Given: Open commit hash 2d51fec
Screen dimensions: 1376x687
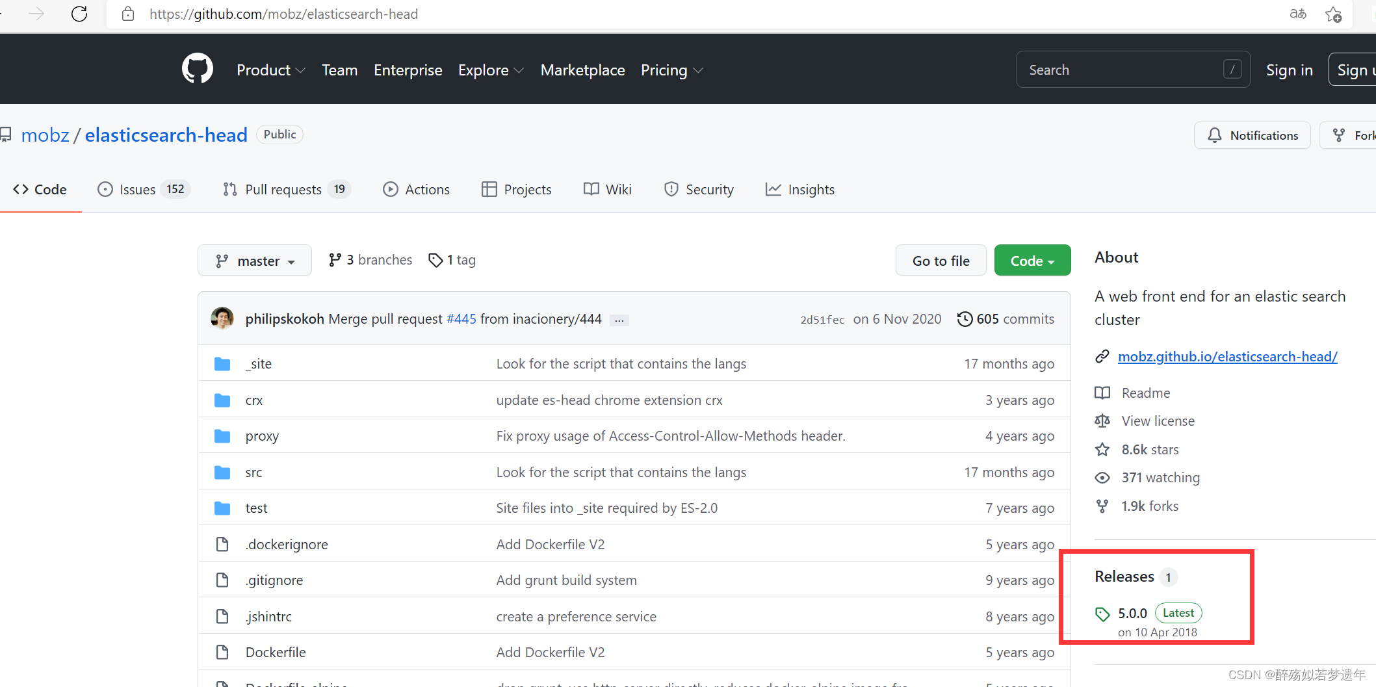Looking at the screenshot, I should [822, 320].
